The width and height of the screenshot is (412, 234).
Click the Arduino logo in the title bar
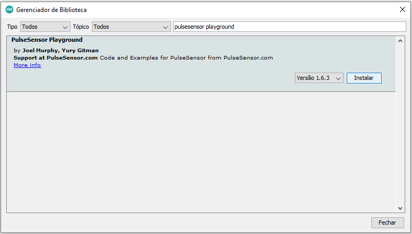(9, 9)
